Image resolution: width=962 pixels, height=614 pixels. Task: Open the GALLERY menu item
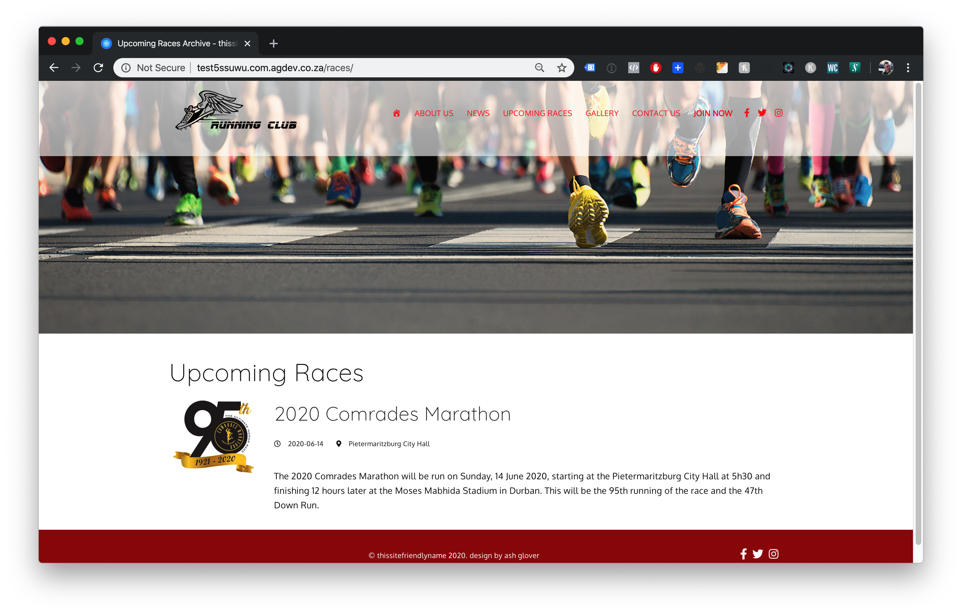pos(602,113)
